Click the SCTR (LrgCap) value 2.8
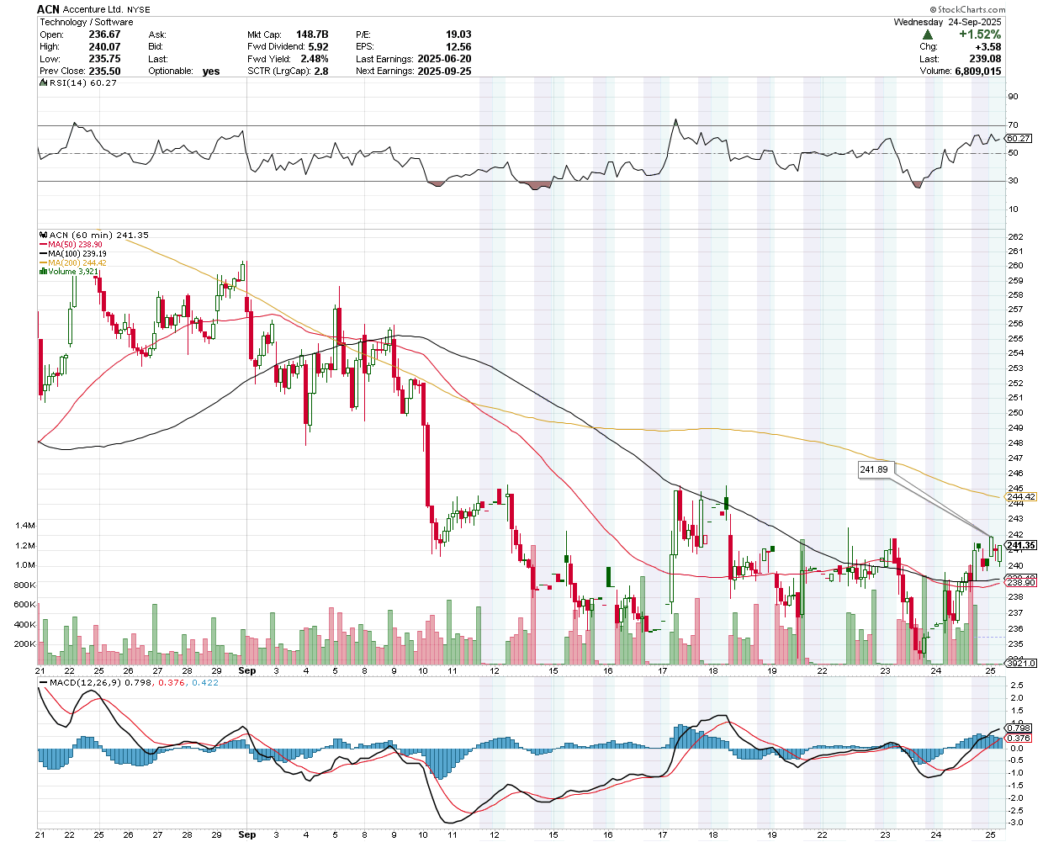This screenshot has height=842, width=1043. pos(321,71)
